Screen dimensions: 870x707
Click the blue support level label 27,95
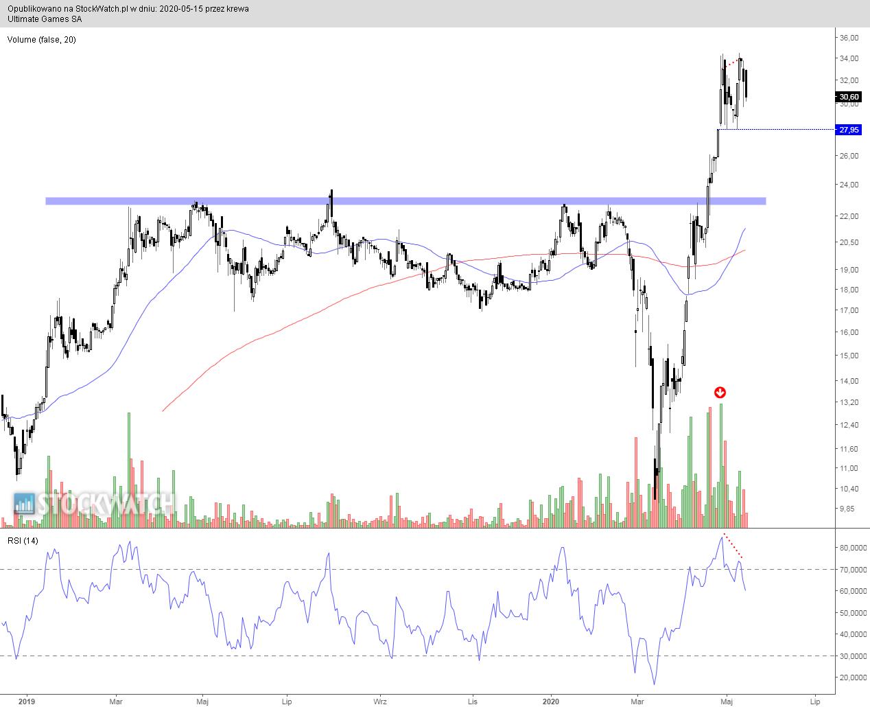pos(849,130)
